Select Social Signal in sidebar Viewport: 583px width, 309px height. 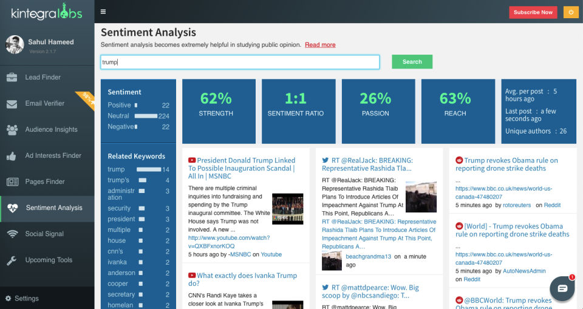pyautogui.click(x=47, y=234)
